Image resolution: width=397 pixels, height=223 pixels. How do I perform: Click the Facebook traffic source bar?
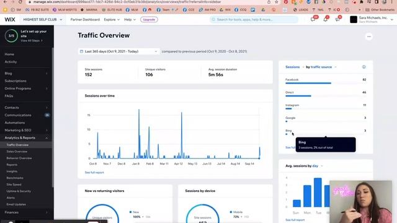pyautogui.click(x=308, y=83)
